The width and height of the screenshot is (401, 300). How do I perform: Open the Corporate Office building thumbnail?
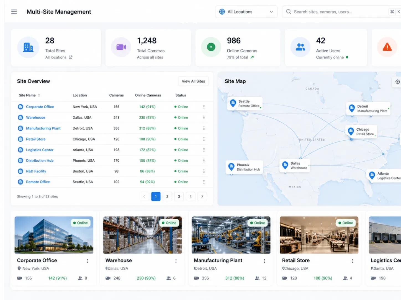(54, 235)
